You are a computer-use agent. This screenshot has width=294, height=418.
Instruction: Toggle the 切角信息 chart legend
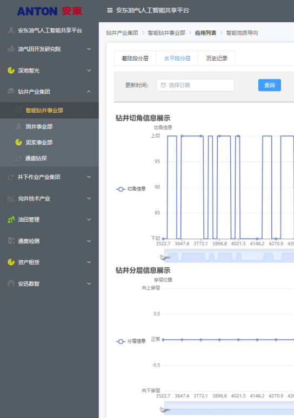pyautogui.click(x=131, y=189)
